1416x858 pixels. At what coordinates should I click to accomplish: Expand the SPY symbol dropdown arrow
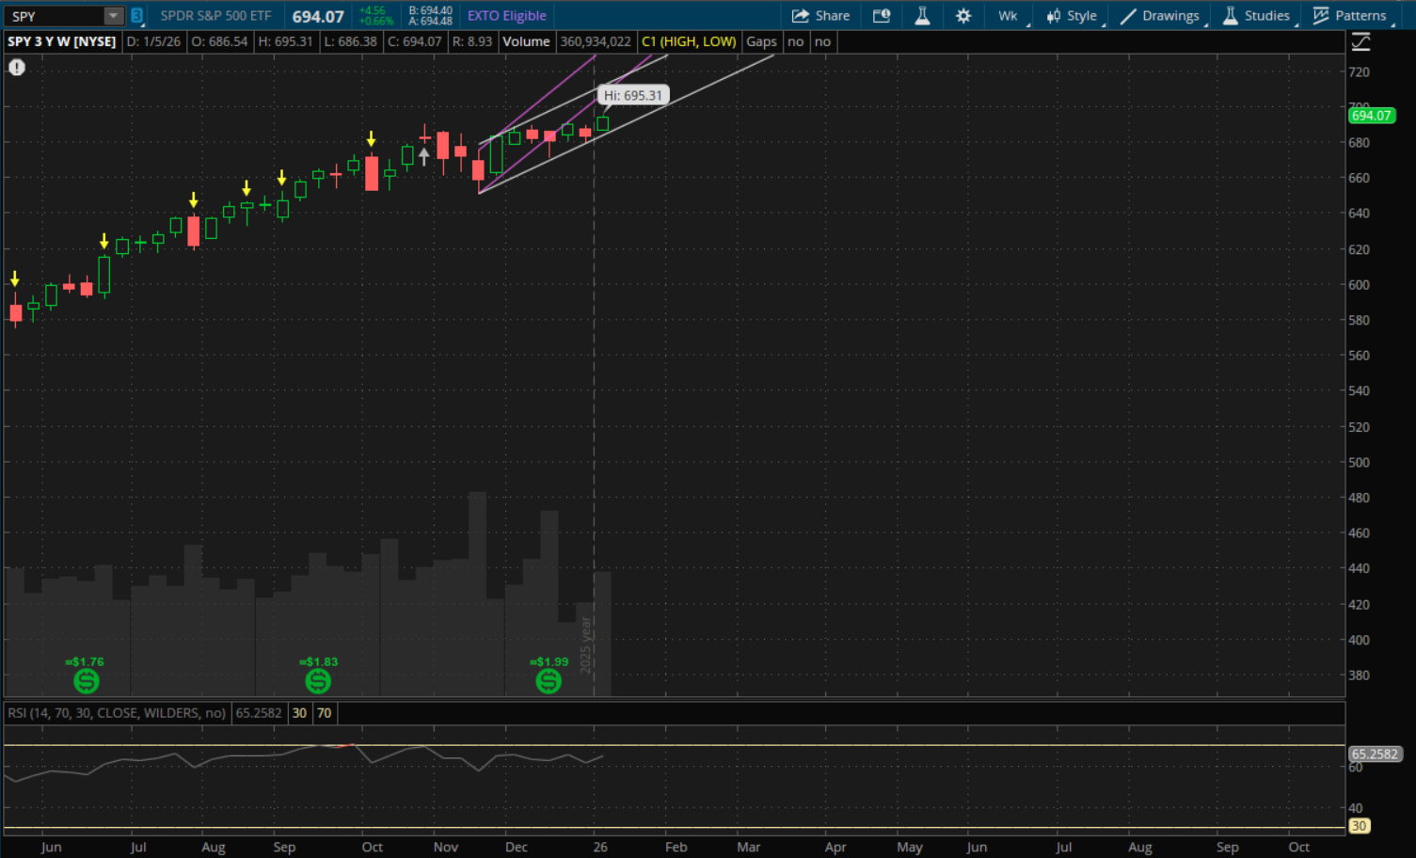pos(113,16)
